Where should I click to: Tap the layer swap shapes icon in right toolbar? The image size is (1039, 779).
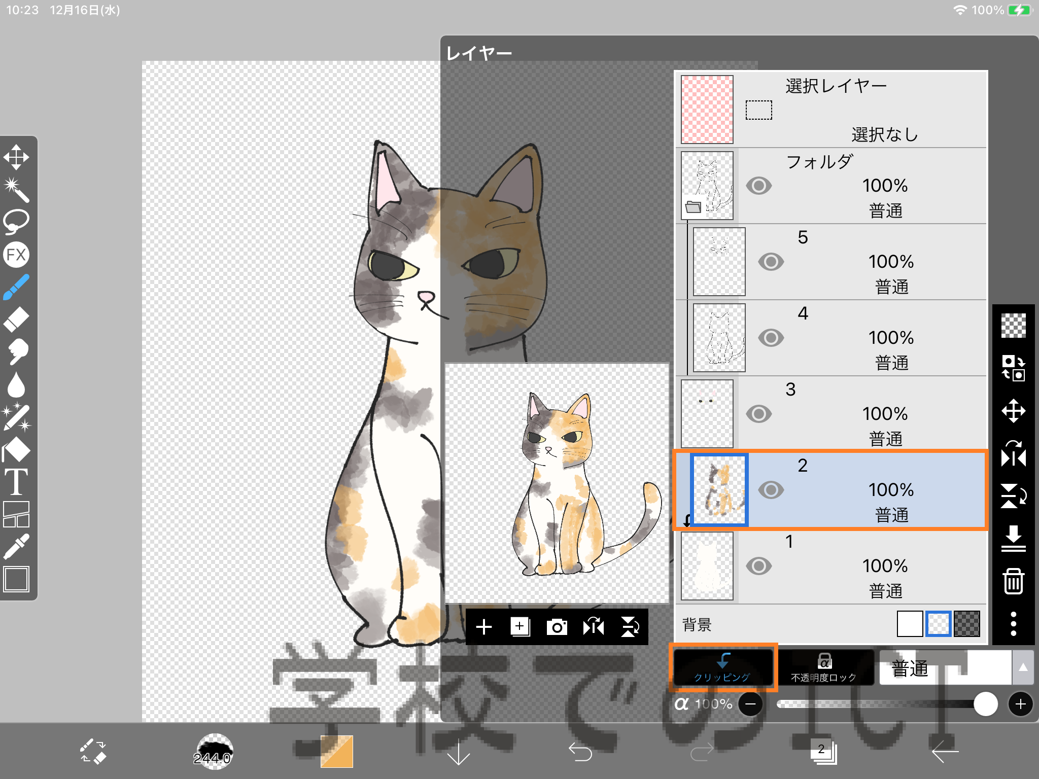coord(1014,368)
